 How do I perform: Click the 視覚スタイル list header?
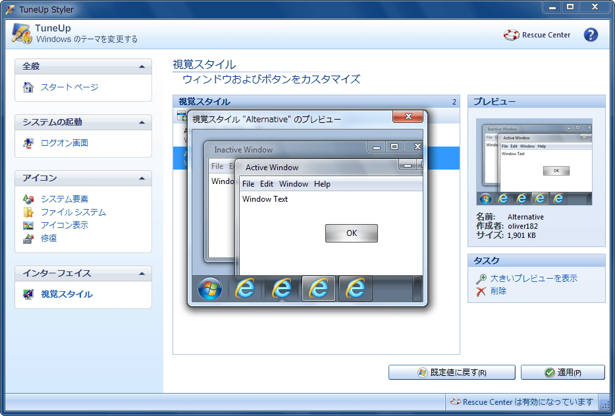coord(316,102)
